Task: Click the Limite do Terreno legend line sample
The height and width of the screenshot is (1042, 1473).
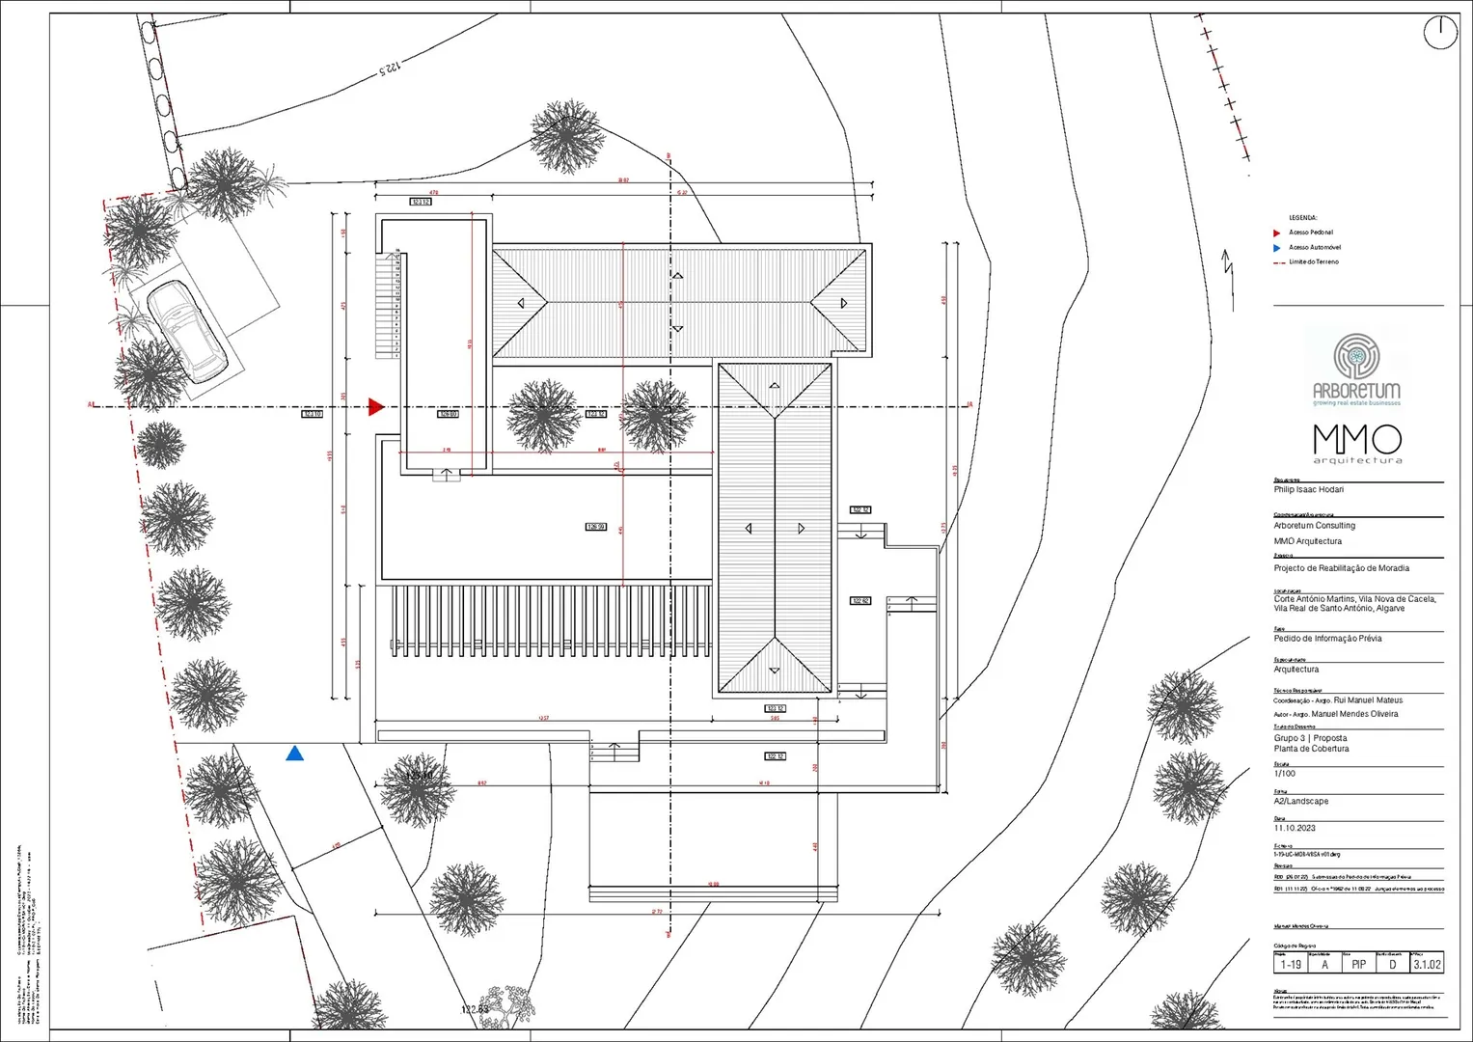Action: coord(1278,262)
